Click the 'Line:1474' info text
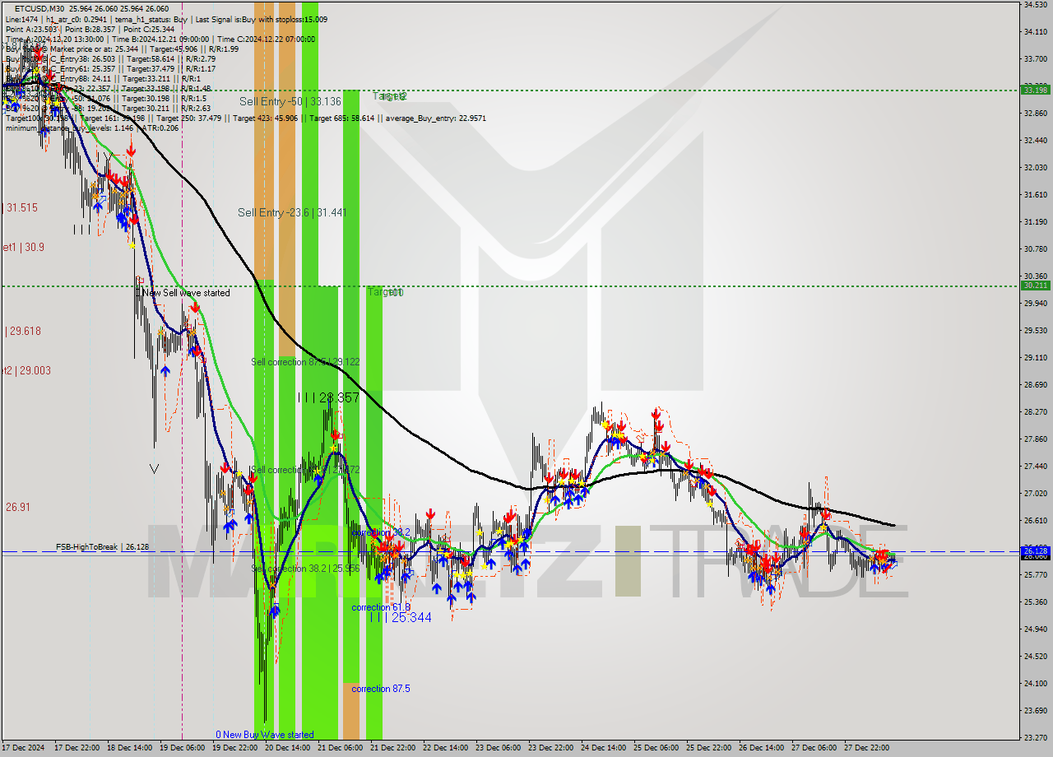The width and height of the screenshot is (1053, 757). [22, 19]
